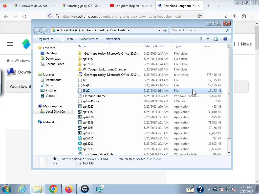
Task: Select Music library in the sidebar
Action: pyautogui.click(x=47, y=85)
